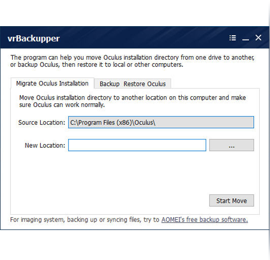Focus the New Location input field

(137, 145)
